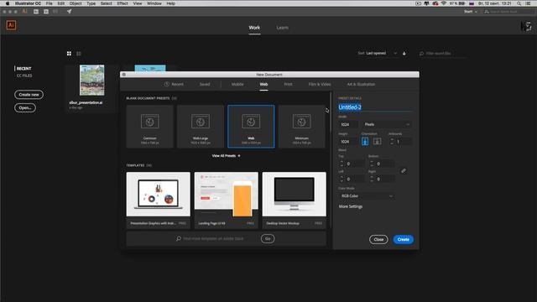Click the Go button for template search
The image size is (537, 302).
268,238
